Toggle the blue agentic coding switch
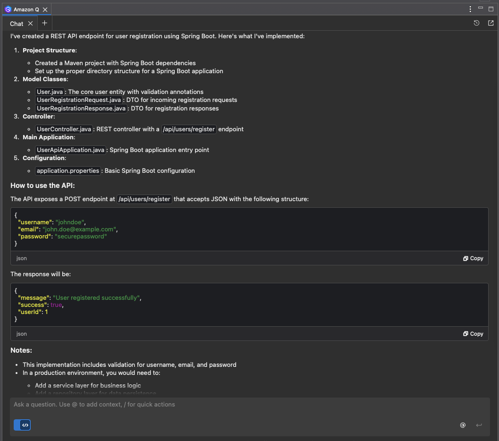499x441 pixels. click(22, 425)
